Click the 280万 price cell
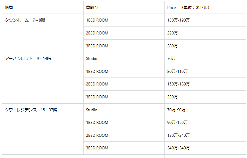This screenshot has width=247, height=158. 172,46
